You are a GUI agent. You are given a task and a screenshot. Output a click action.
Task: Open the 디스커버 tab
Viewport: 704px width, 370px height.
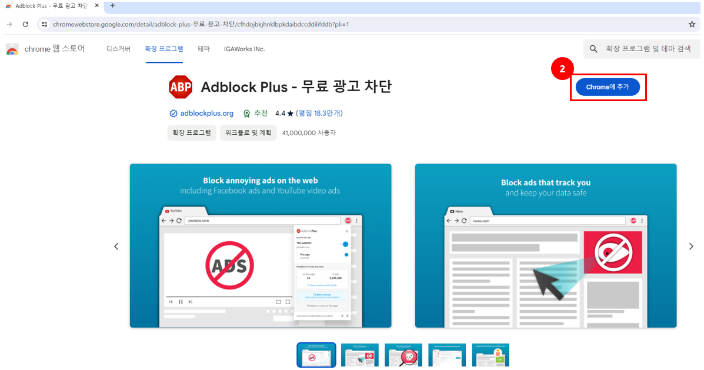(x=119, y=49)
